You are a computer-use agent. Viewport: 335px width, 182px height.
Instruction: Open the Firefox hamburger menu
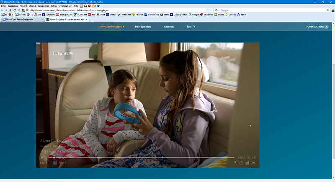coord(333,10)
